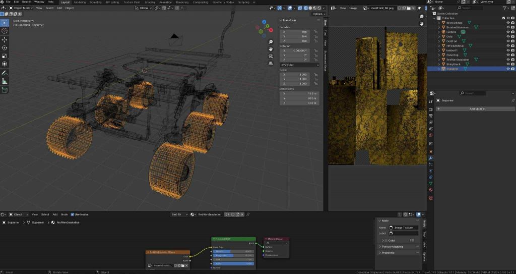This screenshot has height=274, width=516.
Task: Choose the Scale tool in toolbar
Action: 5,56
